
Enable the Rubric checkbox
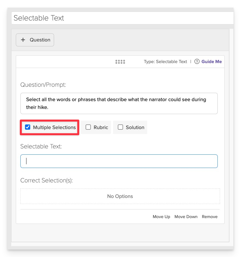coord(88,127)
